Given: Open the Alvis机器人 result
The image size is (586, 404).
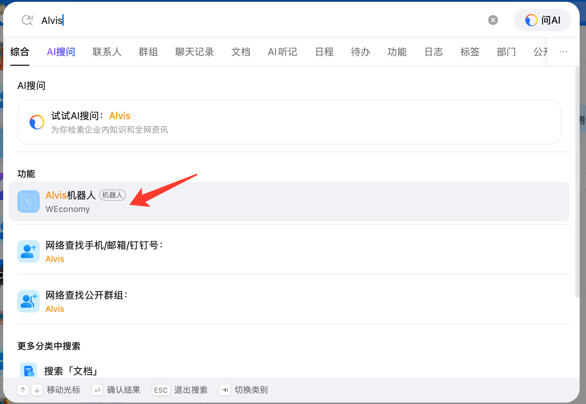Looking at the screenshot, I should (289, 201).
